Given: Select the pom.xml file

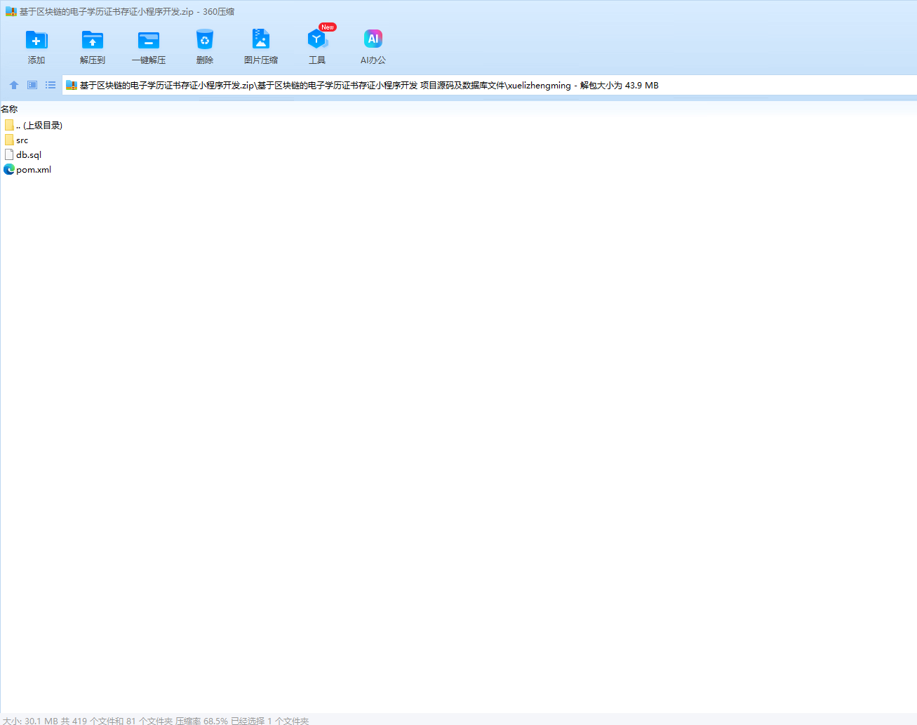Looking at the screenshot, I should point(27,169).
